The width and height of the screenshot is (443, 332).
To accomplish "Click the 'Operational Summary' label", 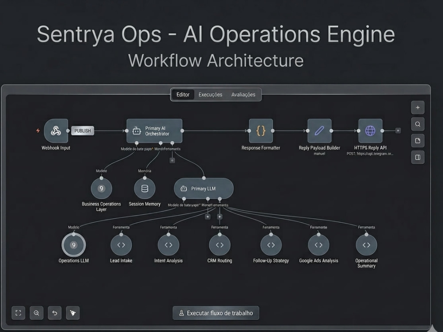I will tap(366, 263).
